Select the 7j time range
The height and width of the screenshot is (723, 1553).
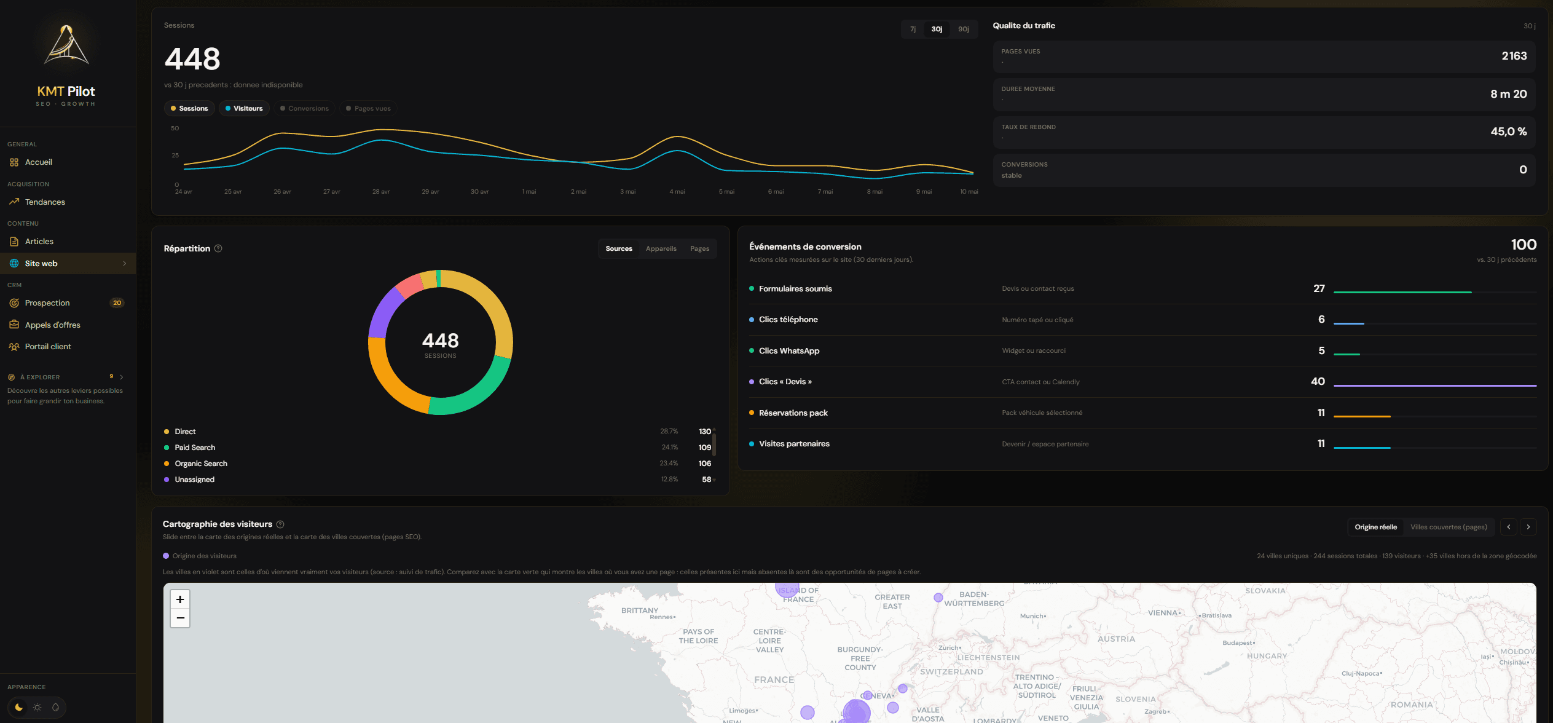tap(913, 30)
